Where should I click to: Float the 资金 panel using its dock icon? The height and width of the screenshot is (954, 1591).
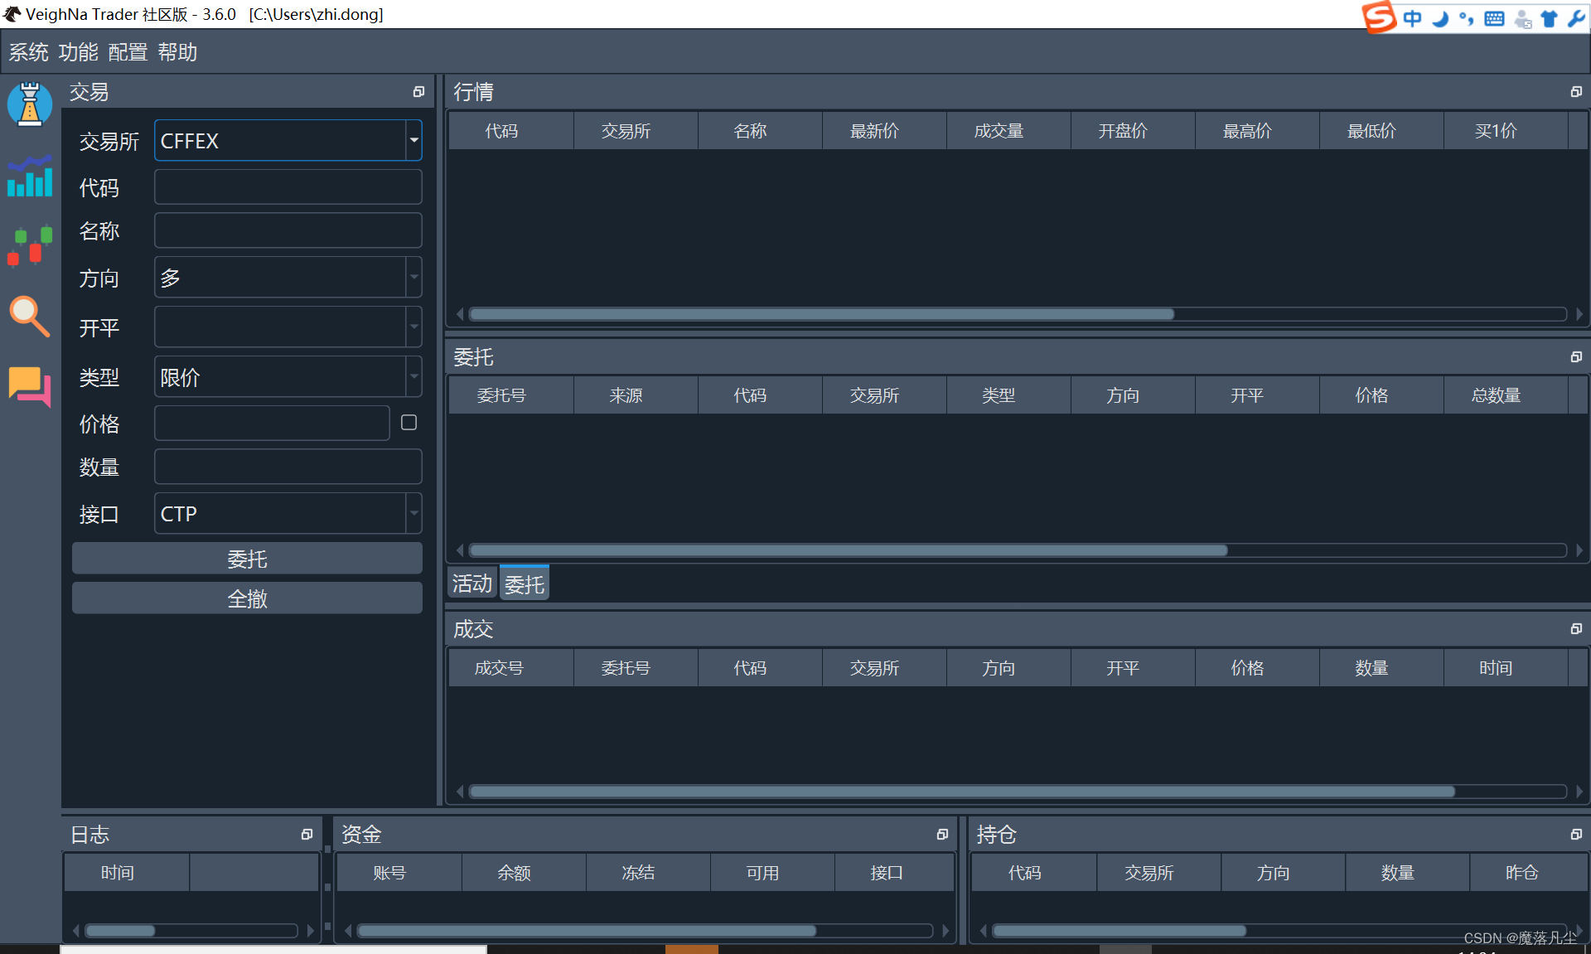pos(941,834)
